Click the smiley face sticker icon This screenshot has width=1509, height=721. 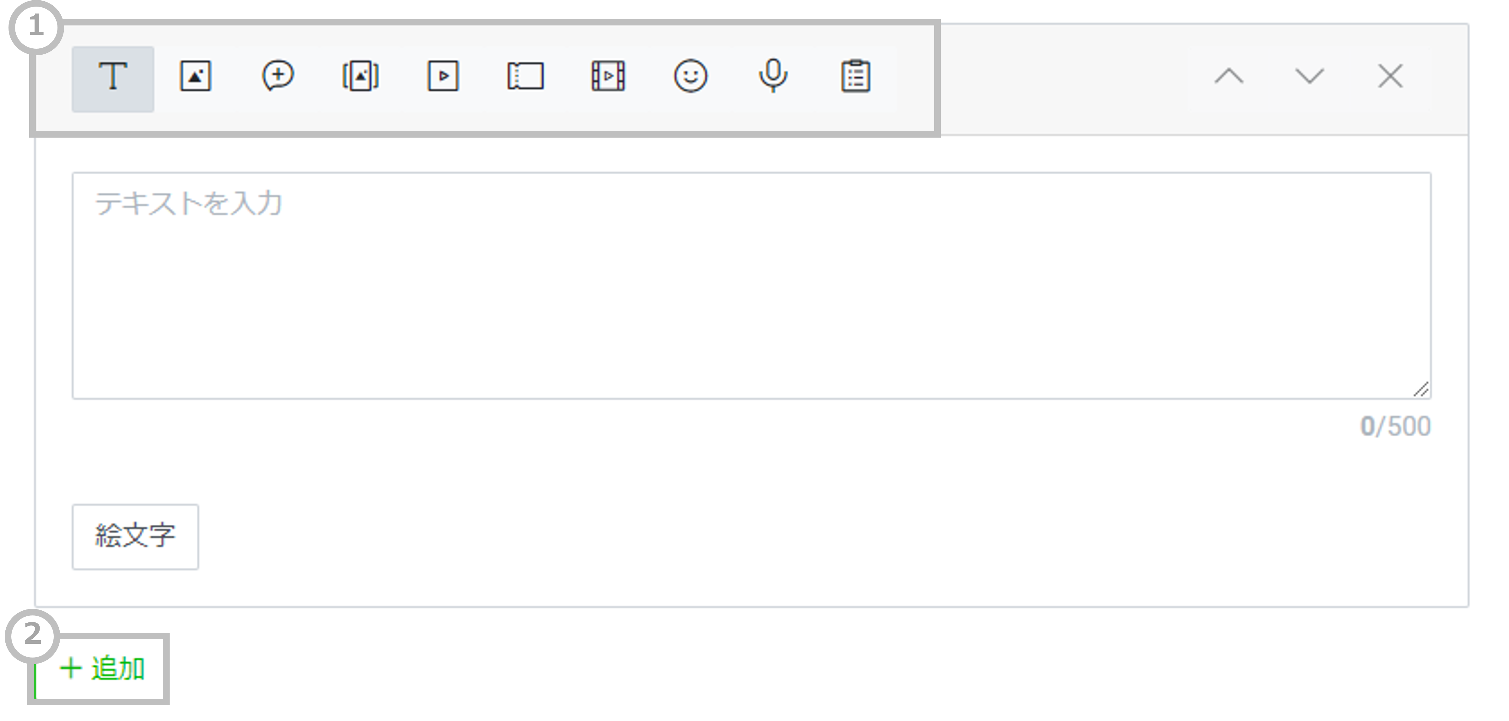tap(691, 76)
